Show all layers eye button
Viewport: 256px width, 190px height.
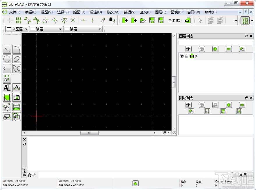[188, 49]
